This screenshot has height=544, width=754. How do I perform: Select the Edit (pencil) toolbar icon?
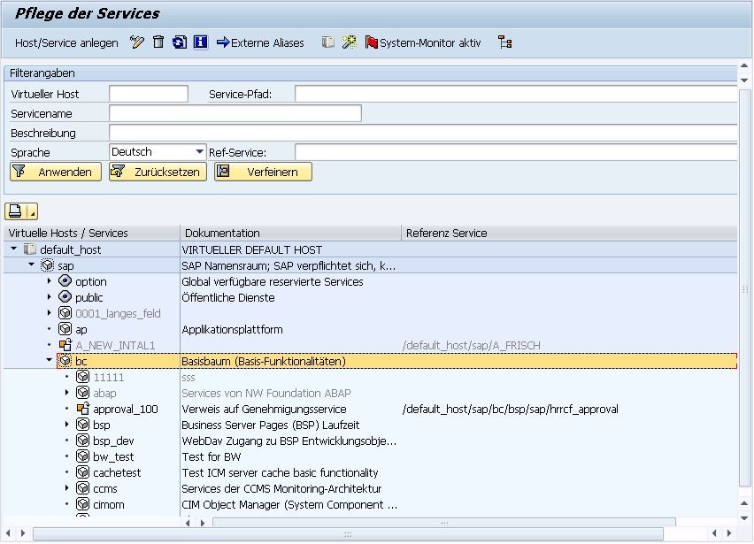pos(135,41)
